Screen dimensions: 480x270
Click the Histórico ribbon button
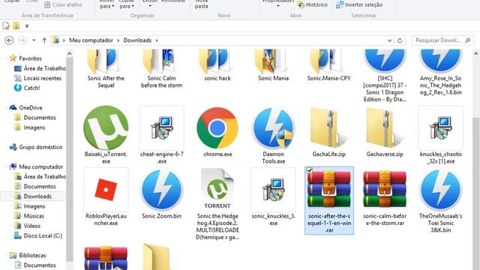[x=313, y=5]
